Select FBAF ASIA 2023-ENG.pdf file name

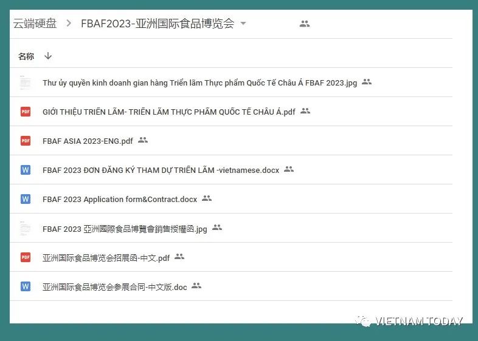(88, 141)
